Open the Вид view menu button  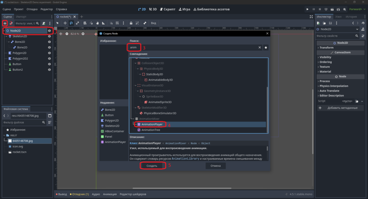pyautogui.click(x=153, y=23)
